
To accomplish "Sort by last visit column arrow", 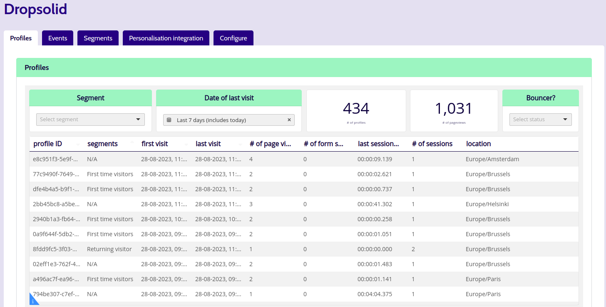I will click(241, 144).
